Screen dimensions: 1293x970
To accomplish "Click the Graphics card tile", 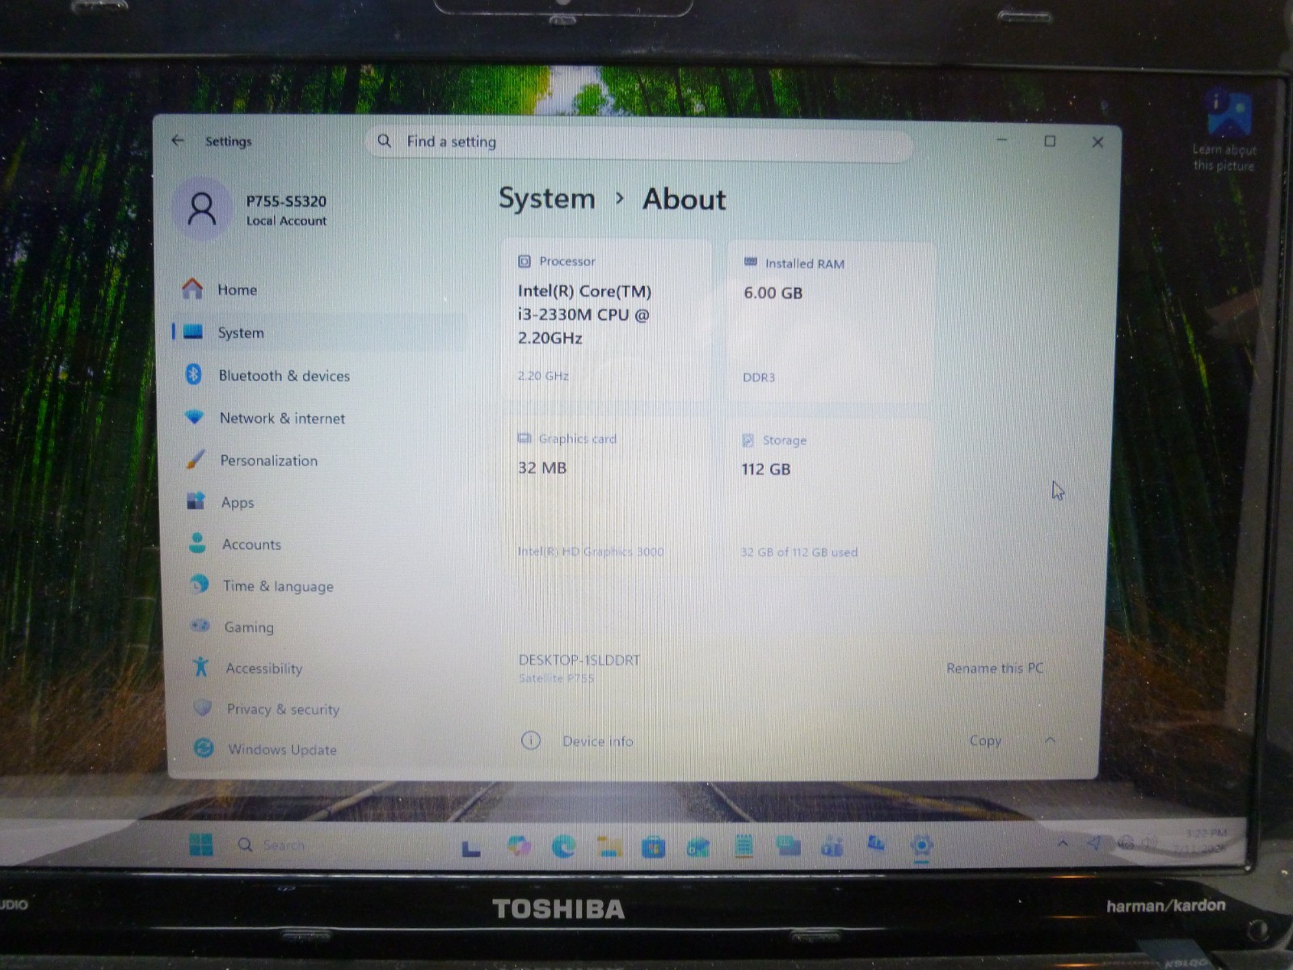I will [606, 496].
